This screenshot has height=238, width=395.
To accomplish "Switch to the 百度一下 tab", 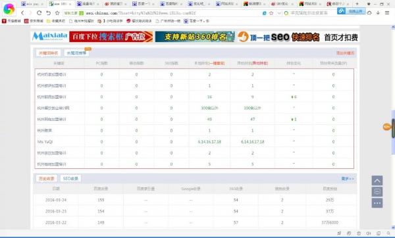I will pyautogui.click(x=144, y=4).
